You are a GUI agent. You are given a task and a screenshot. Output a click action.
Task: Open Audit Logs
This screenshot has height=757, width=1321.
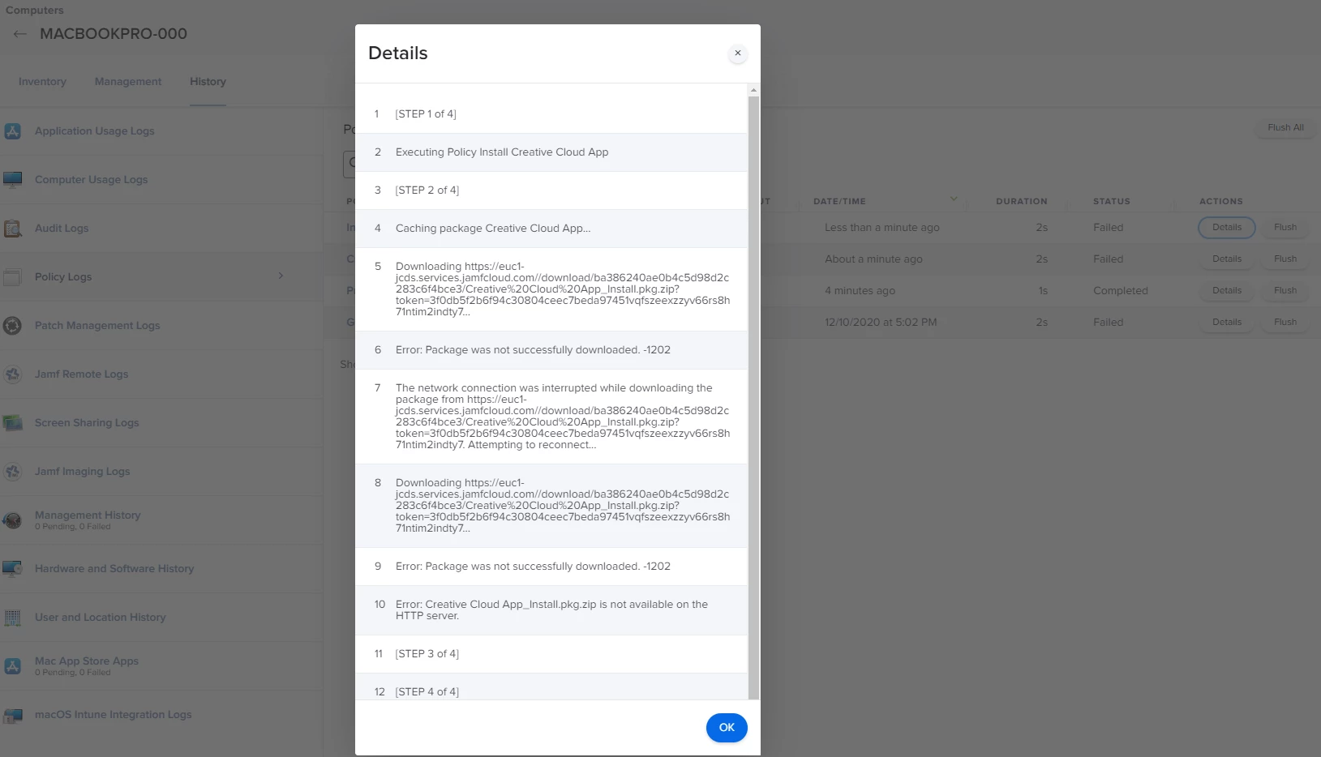(62, 228)
